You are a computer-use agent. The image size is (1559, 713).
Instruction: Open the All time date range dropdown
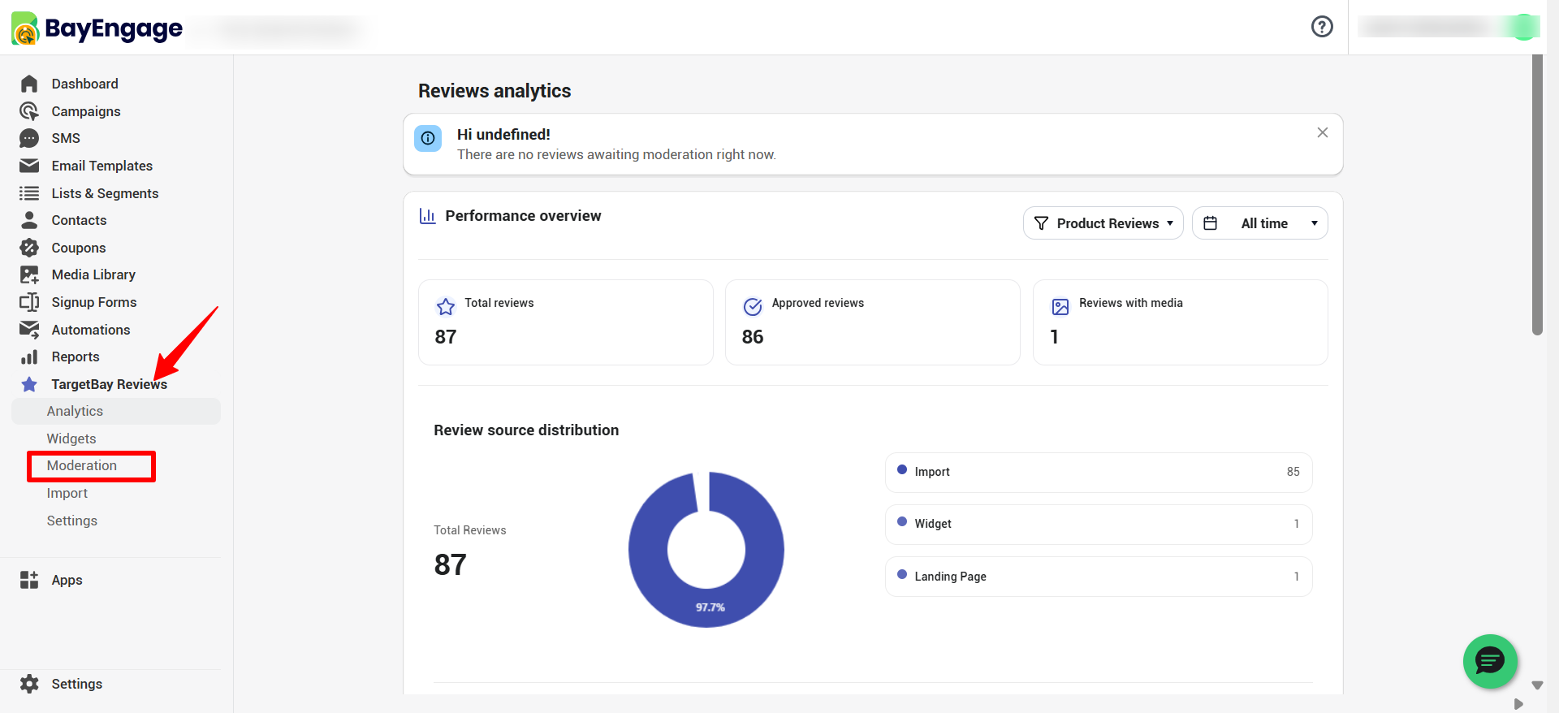click(x=1260, y=223)
